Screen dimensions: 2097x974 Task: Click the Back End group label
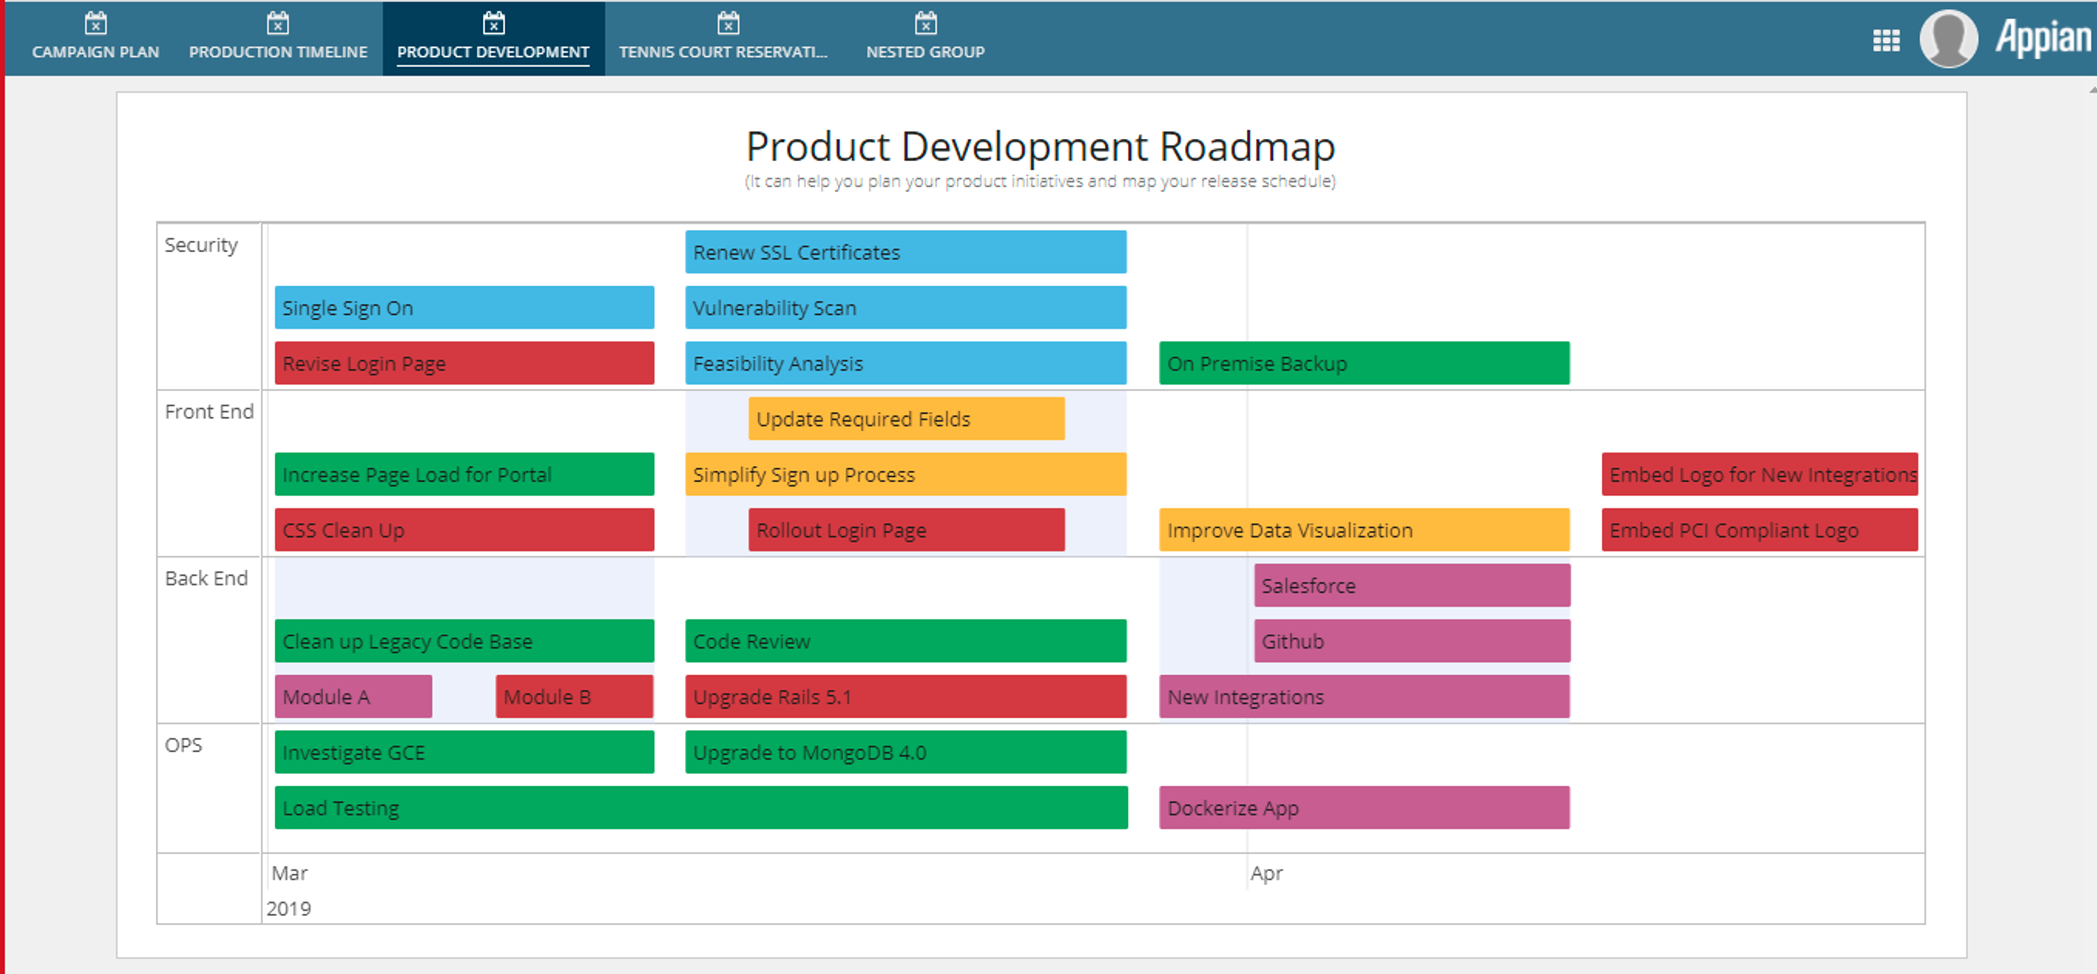pyautogui.click(x=206, y=578)
